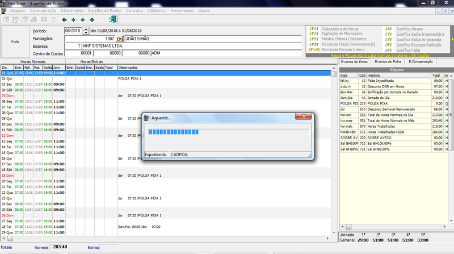Open the Espelho de Ponto menu
This screenshot has height=254, width=454.
click(x=104, y=11)
